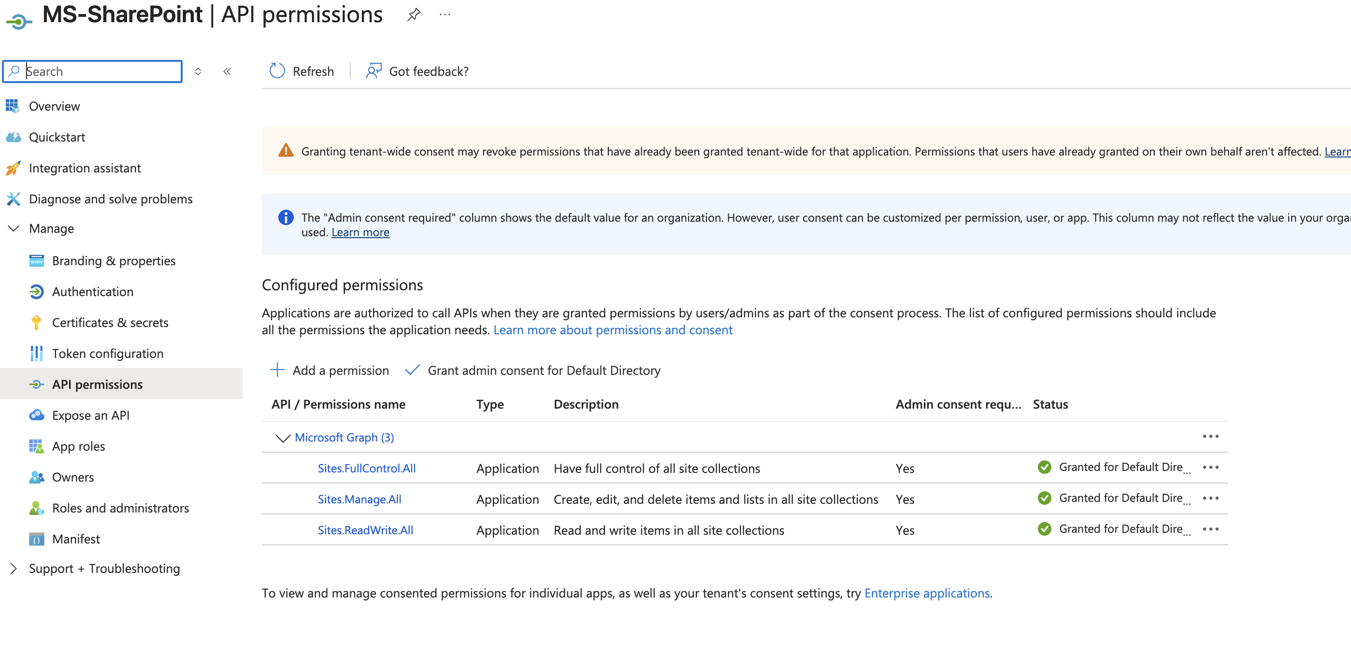Screen dimensions: 1351x655
Task: Click into the sidebar Search field
Action: pyautogui.click(x=100, y=71)
